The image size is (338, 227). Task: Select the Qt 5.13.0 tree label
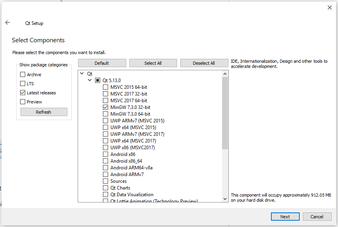click(112, 81)
